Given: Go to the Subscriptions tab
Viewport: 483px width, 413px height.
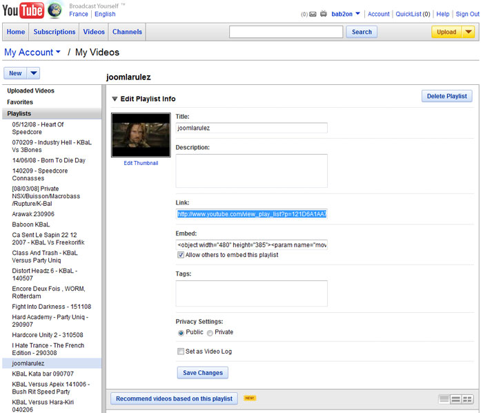Looking at the screenshot, I should pos(55,32).
